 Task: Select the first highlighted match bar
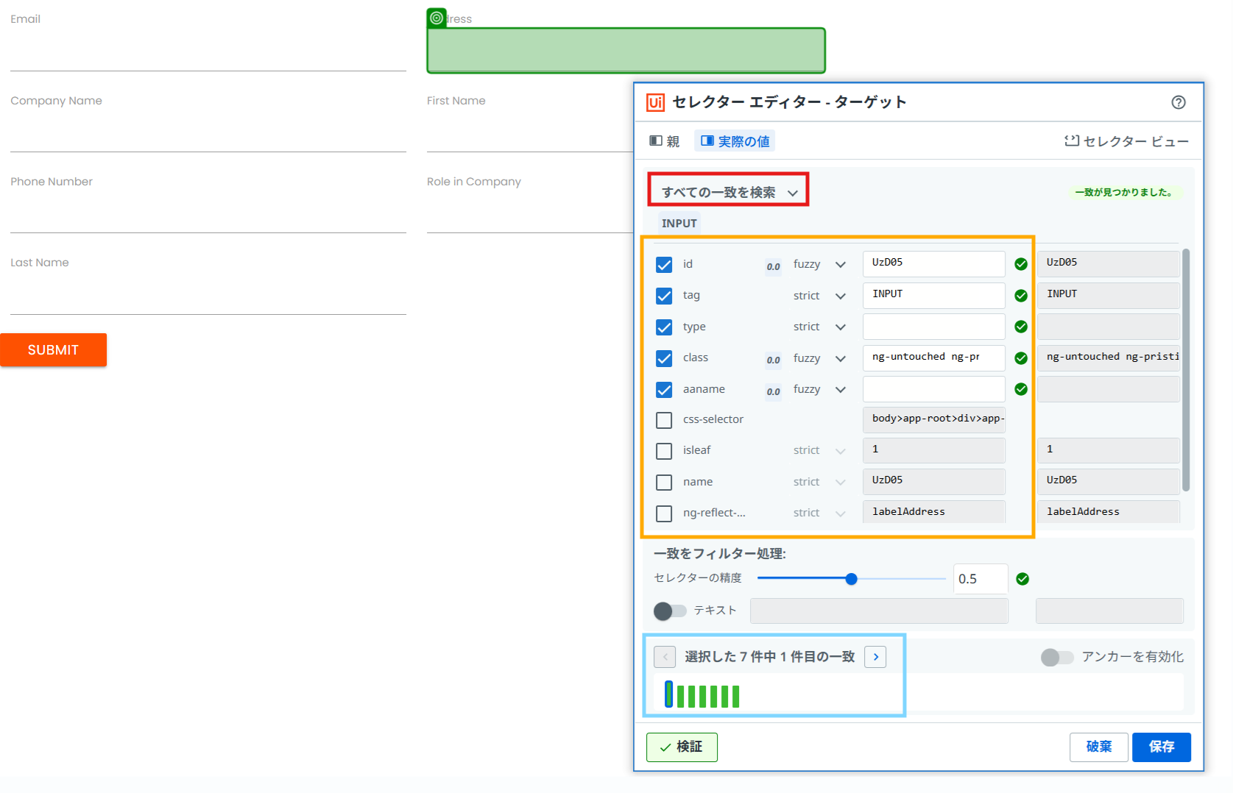click(668, 694)
